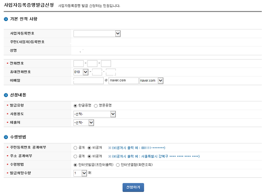Image resolution: width=262 pixels, height=194 pixels.
Task: Choose 비공개 for 주민등록번호 공개여부
Action: [x=89, y=148]
